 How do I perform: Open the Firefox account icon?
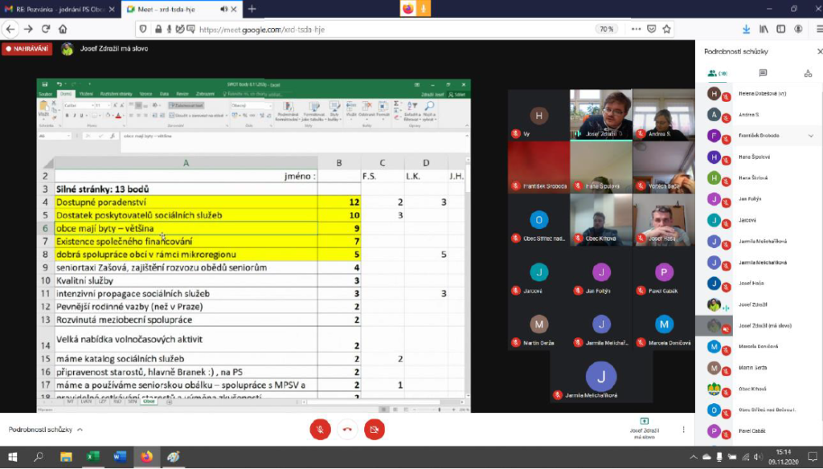pyautogui.click(x=798, y=30)
